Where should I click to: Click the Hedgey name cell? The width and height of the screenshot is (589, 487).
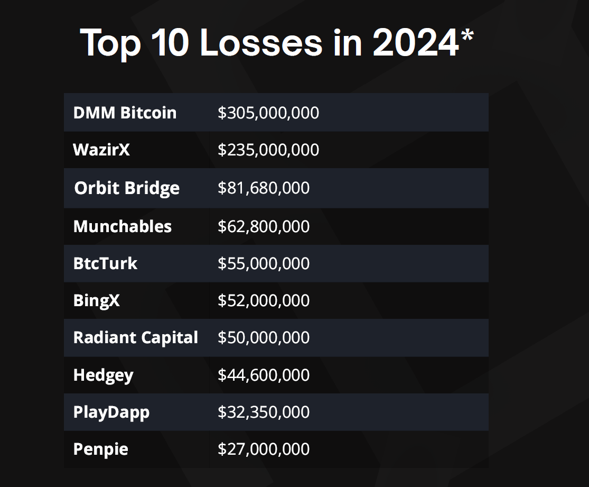click(x=103, y=375)
